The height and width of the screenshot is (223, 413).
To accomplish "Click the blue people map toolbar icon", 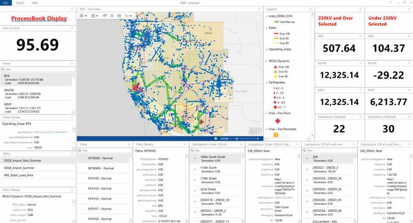I will pos(119,16).
